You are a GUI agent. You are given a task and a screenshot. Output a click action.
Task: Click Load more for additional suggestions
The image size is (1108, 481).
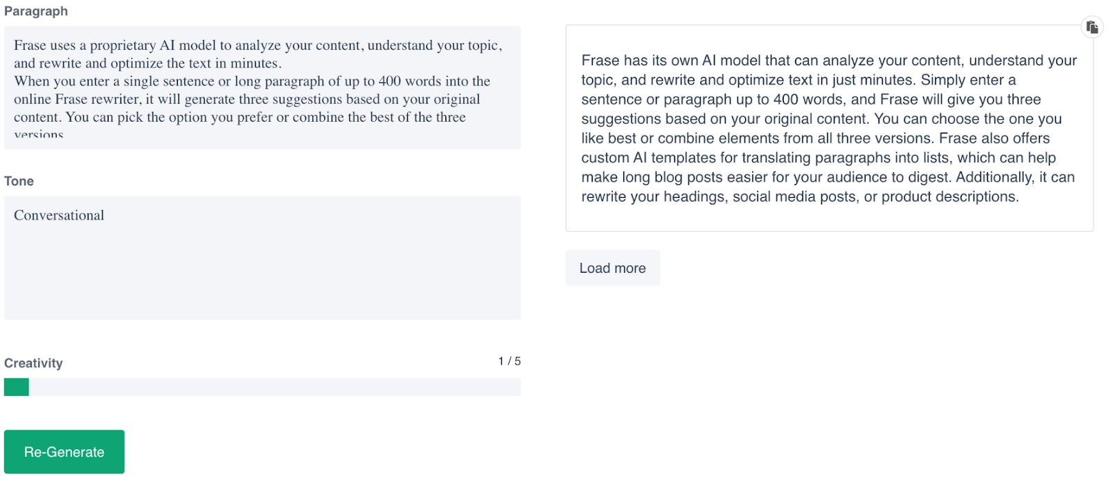tap(612, 268)
